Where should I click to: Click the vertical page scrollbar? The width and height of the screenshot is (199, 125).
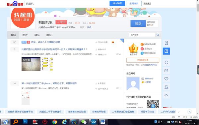tap(198, 58)
